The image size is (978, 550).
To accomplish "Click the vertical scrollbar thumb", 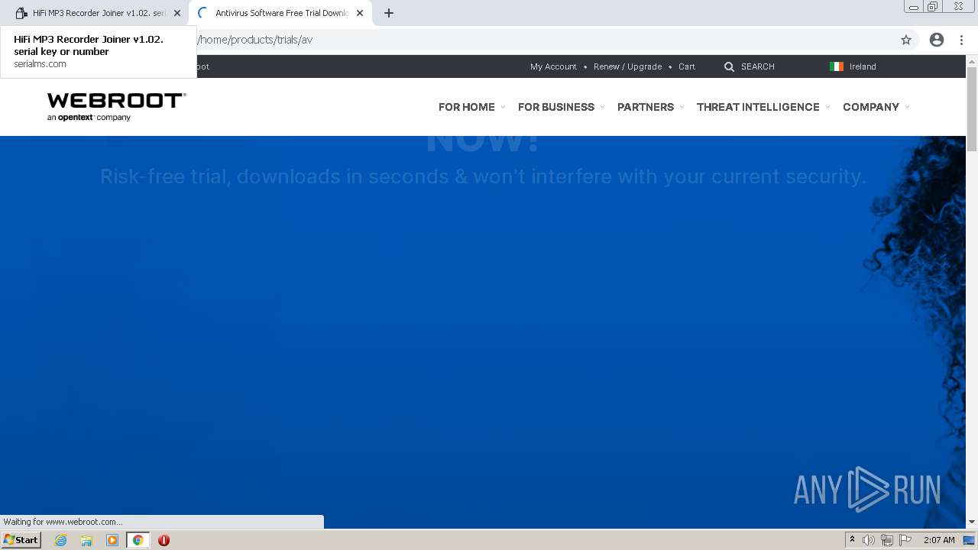I will pos(972,108).
